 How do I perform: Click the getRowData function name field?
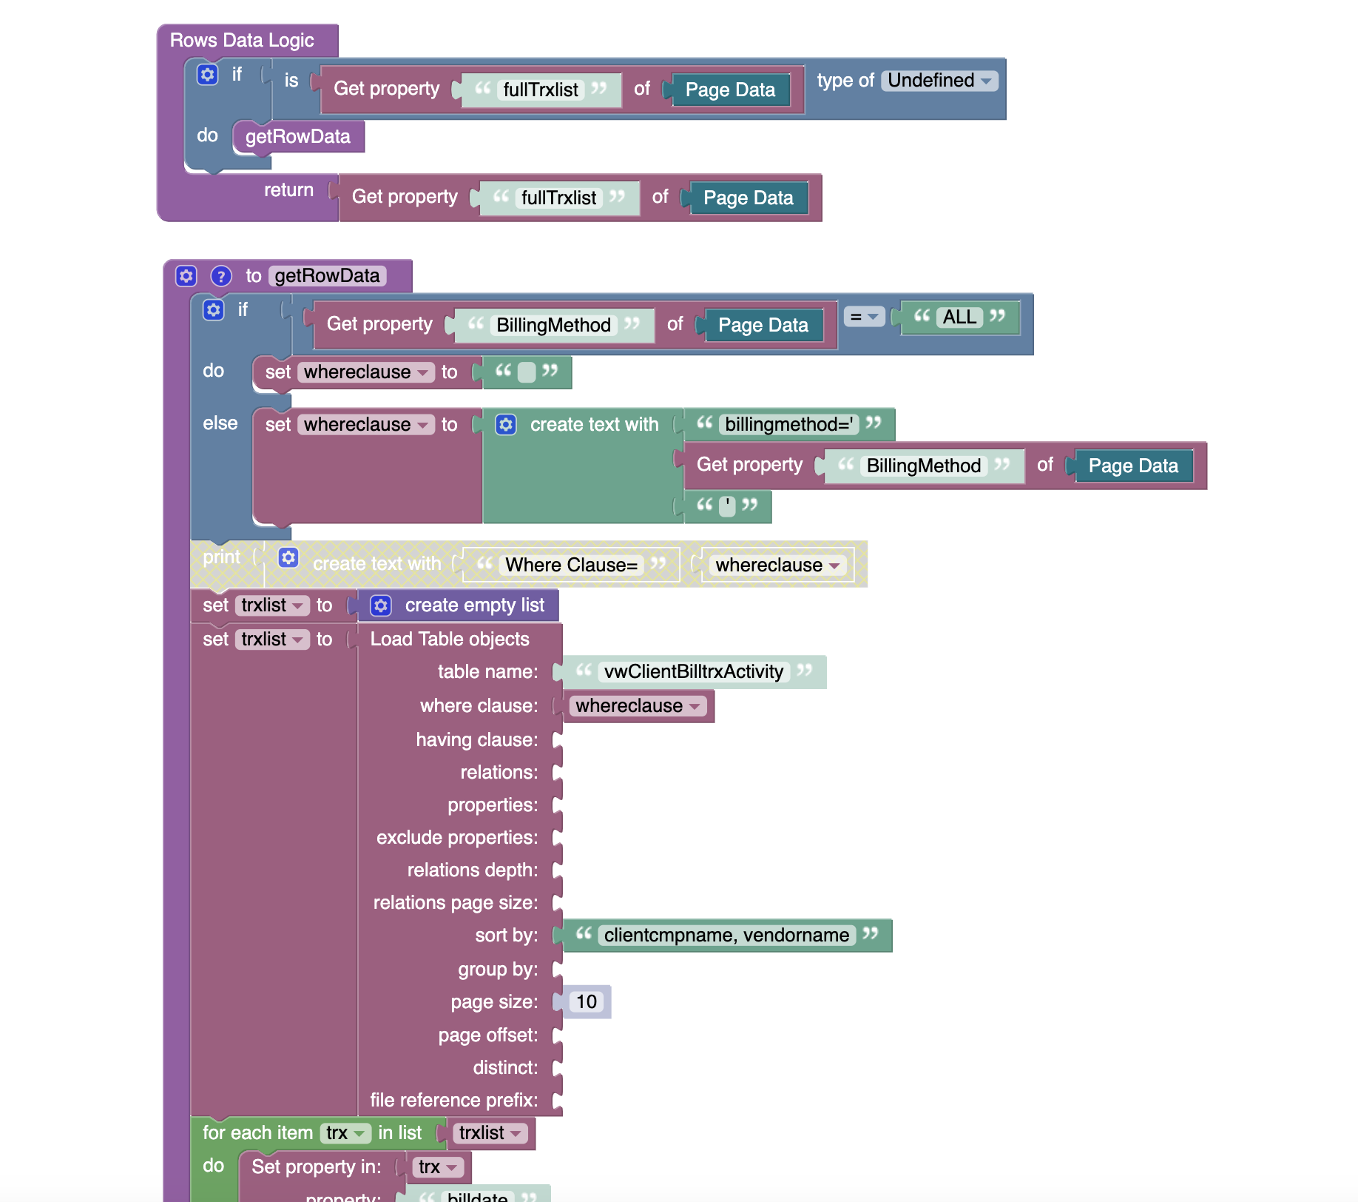point(327,276)
